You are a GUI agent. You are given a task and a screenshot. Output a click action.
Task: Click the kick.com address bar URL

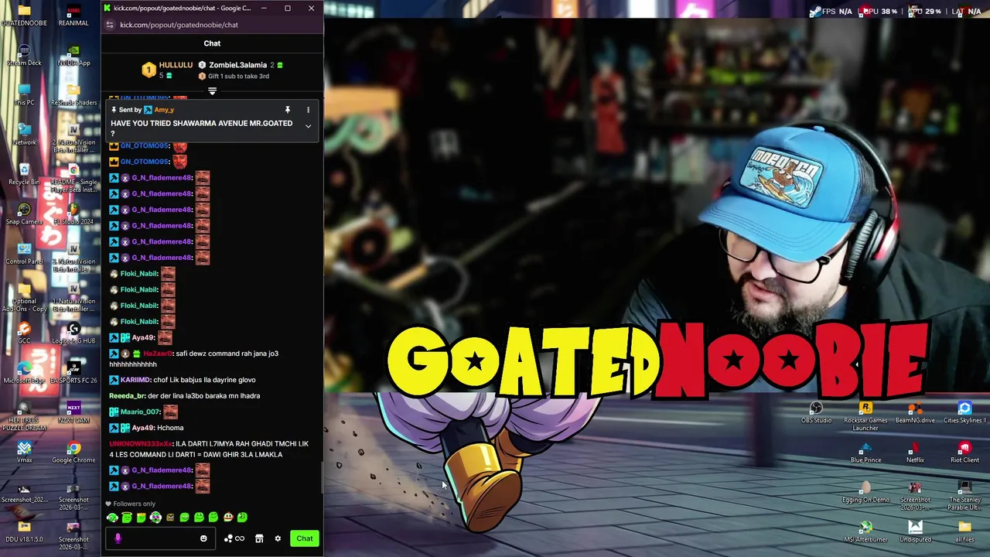click(x=179, y=25)
